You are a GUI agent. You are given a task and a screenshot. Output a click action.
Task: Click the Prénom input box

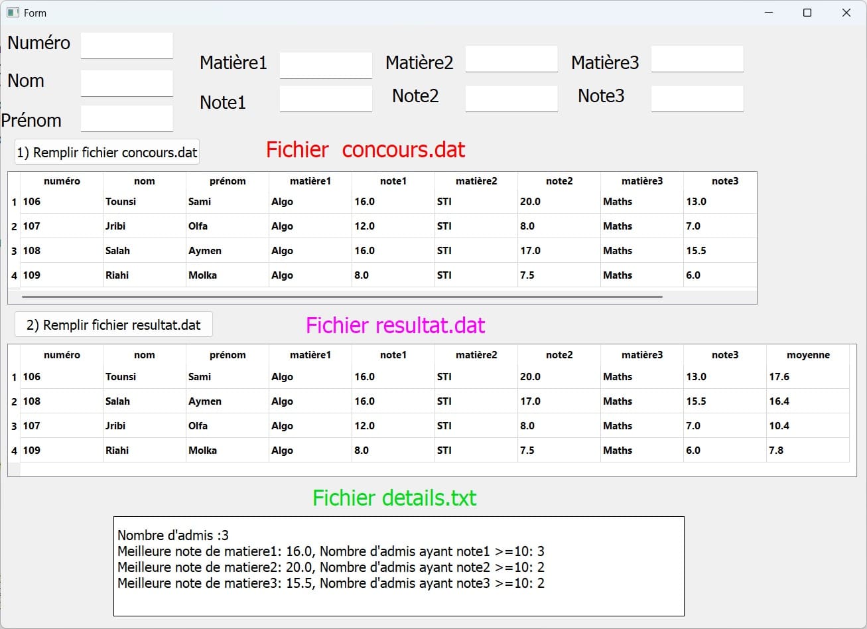pyautogui.click(x=127, y=119)
